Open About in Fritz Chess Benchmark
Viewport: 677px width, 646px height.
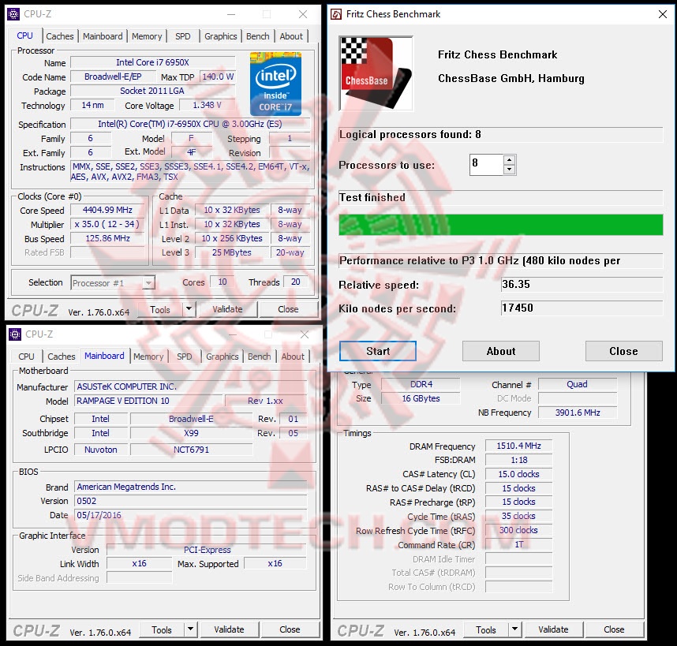pos(501,351)
